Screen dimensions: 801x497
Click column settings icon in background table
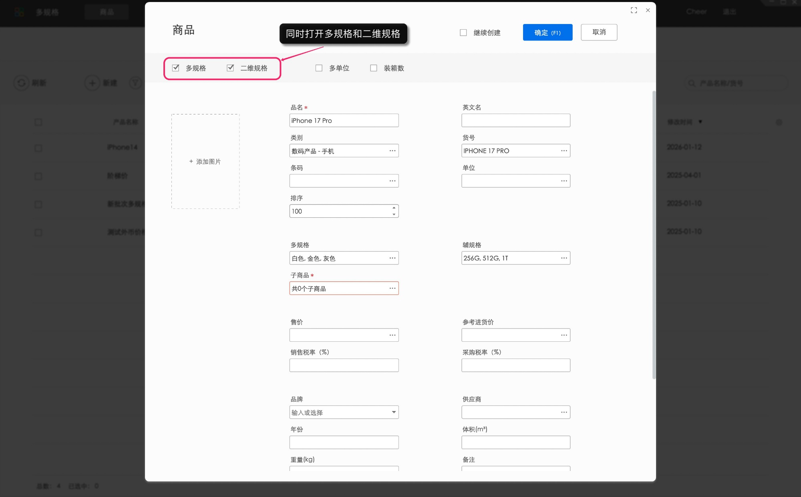click(779, 122)
